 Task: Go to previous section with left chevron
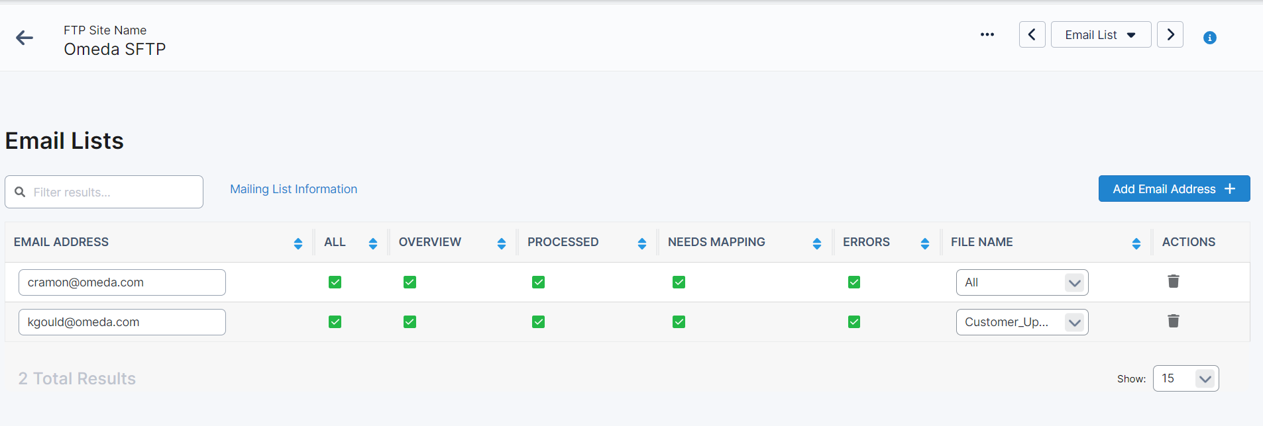1032,34
